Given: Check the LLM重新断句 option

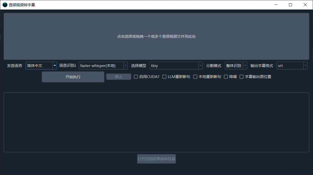Looking at the screenshot, I should point(164,76).
